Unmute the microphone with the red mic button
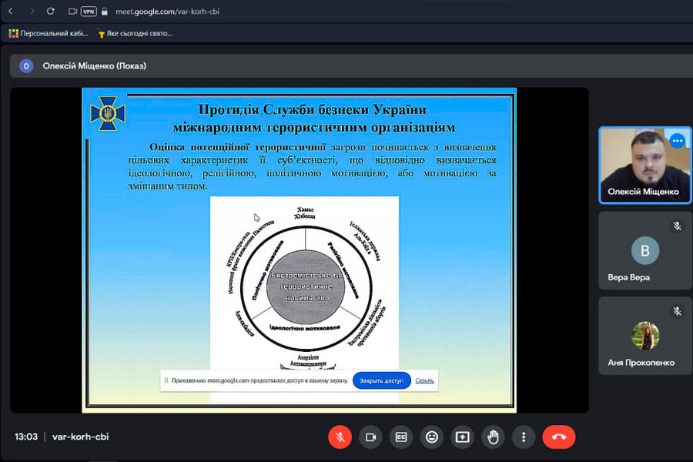Screen dimensions: 693x462 click(340, 437)
